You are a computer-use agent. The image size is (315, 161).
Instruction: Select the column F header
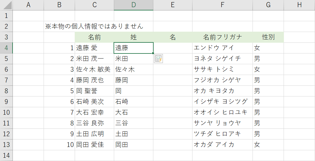[x=222, y=5]
